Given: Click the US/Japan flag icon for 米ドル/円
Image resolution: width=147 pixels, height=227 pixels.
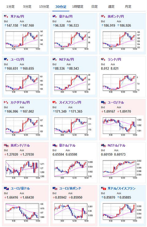Looking at the screenshot, I should 6,16.
